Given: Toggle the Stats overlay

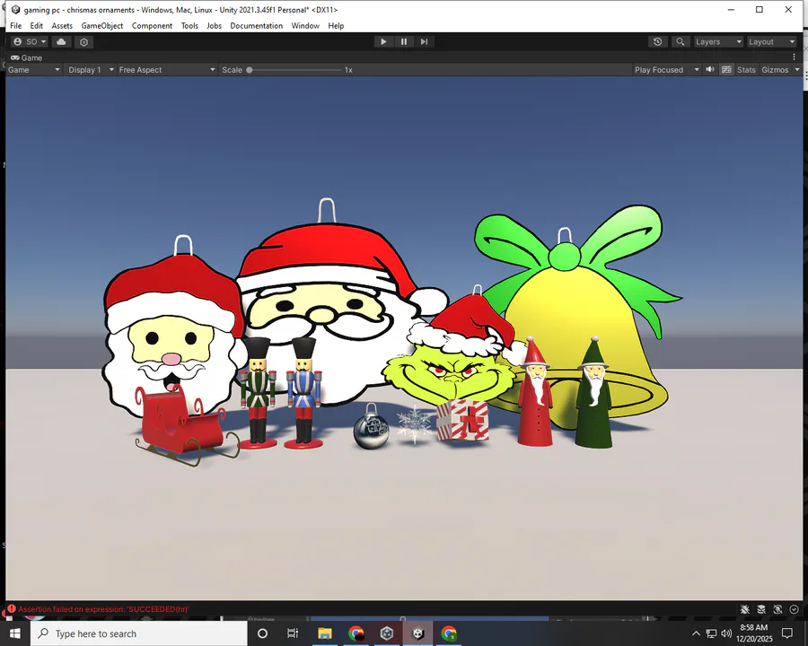Looking at the screenshot, I should (x=746, y=70).
